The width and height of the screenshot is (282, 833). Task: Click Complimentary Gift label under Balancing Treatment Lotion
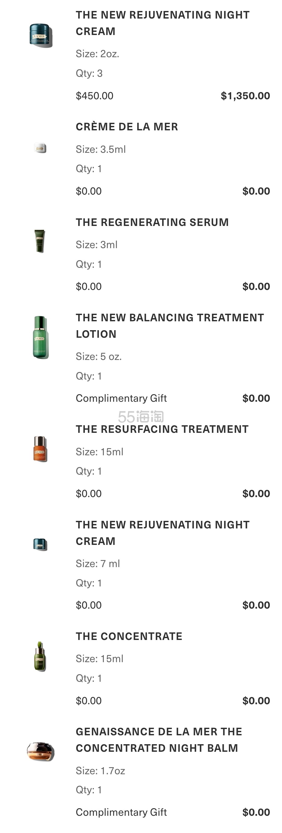tap(121, 398)
